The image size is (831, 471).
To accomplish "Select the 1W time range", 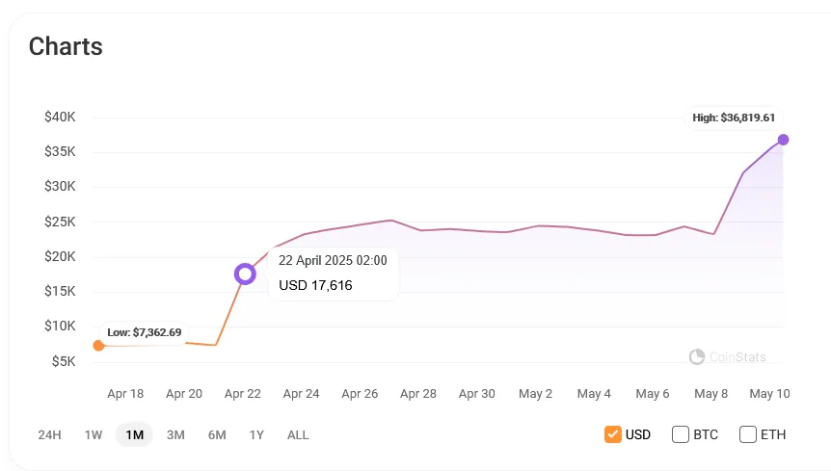I will point(94,435).
